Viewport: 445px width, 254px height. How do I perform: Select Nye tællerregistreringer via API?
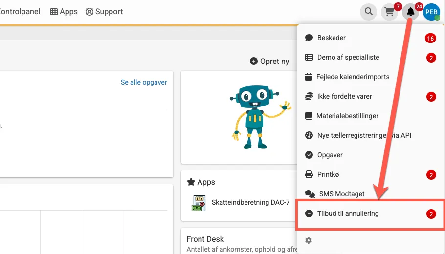tap(364, 135)
